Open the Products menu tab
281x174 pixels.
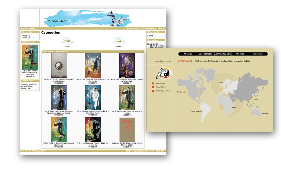coord(240,54)
